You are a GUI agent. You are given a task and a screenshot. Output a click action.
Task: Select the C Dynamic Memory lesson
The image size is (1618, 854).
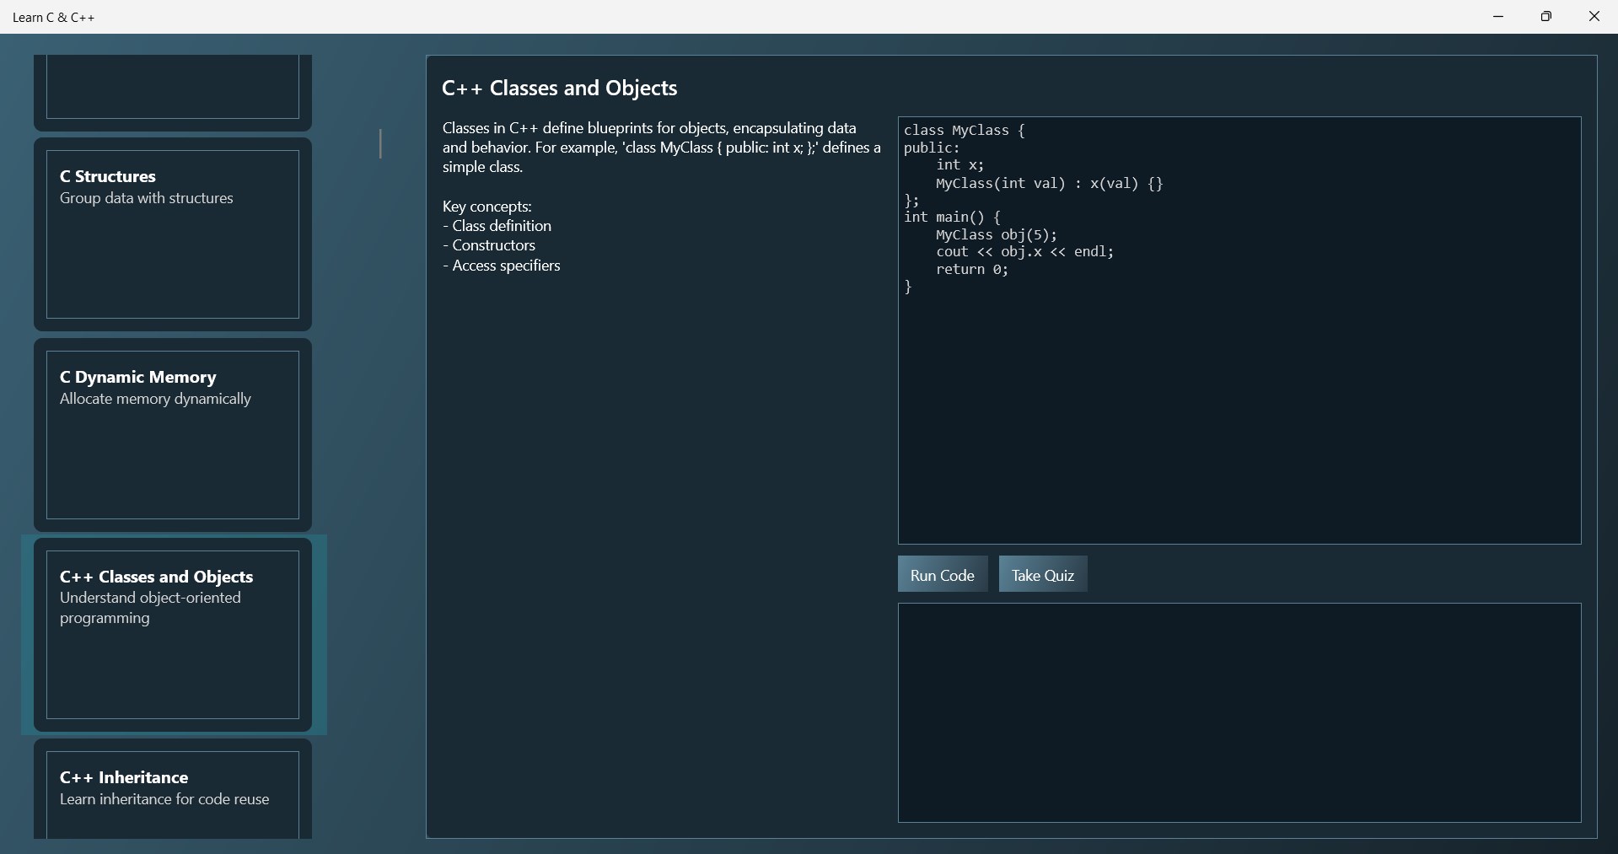pyautogui.click(x=173, y=436)
